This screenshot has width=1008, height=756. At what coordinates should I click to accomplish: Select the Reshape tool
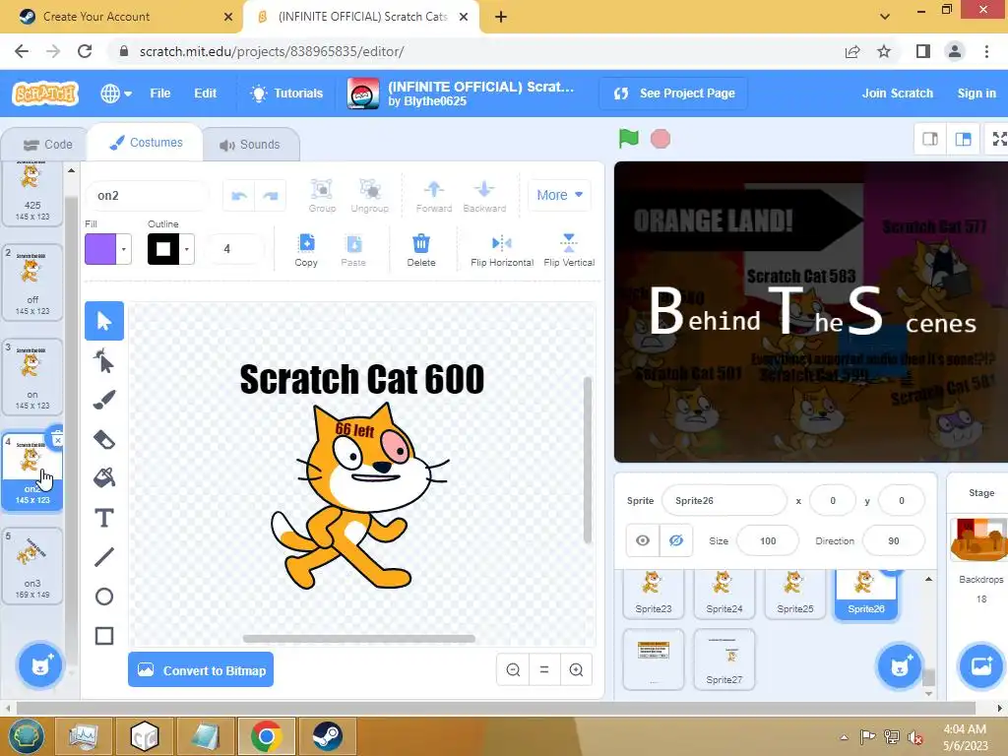coord(104,361)
